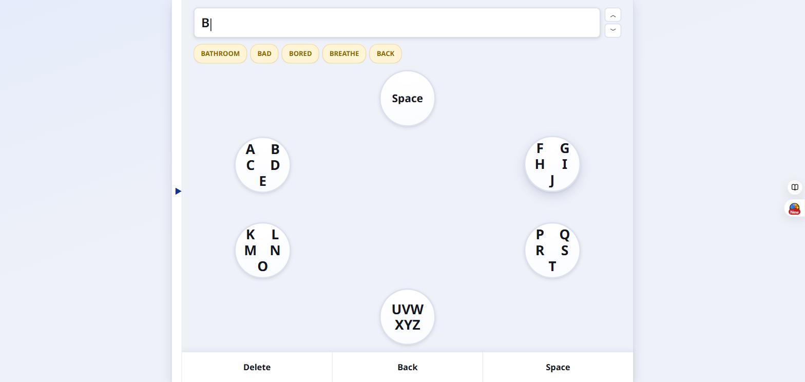The image size is (805, 382).
Task: Focus the text input field
Action: tap(397, 23)
